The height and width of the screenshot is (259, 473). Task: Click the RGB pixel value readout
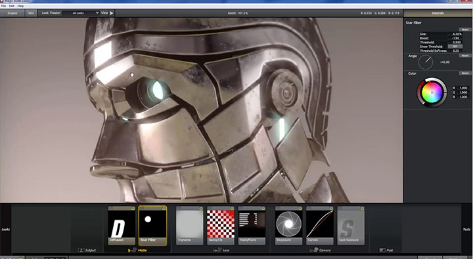[380, 13]
